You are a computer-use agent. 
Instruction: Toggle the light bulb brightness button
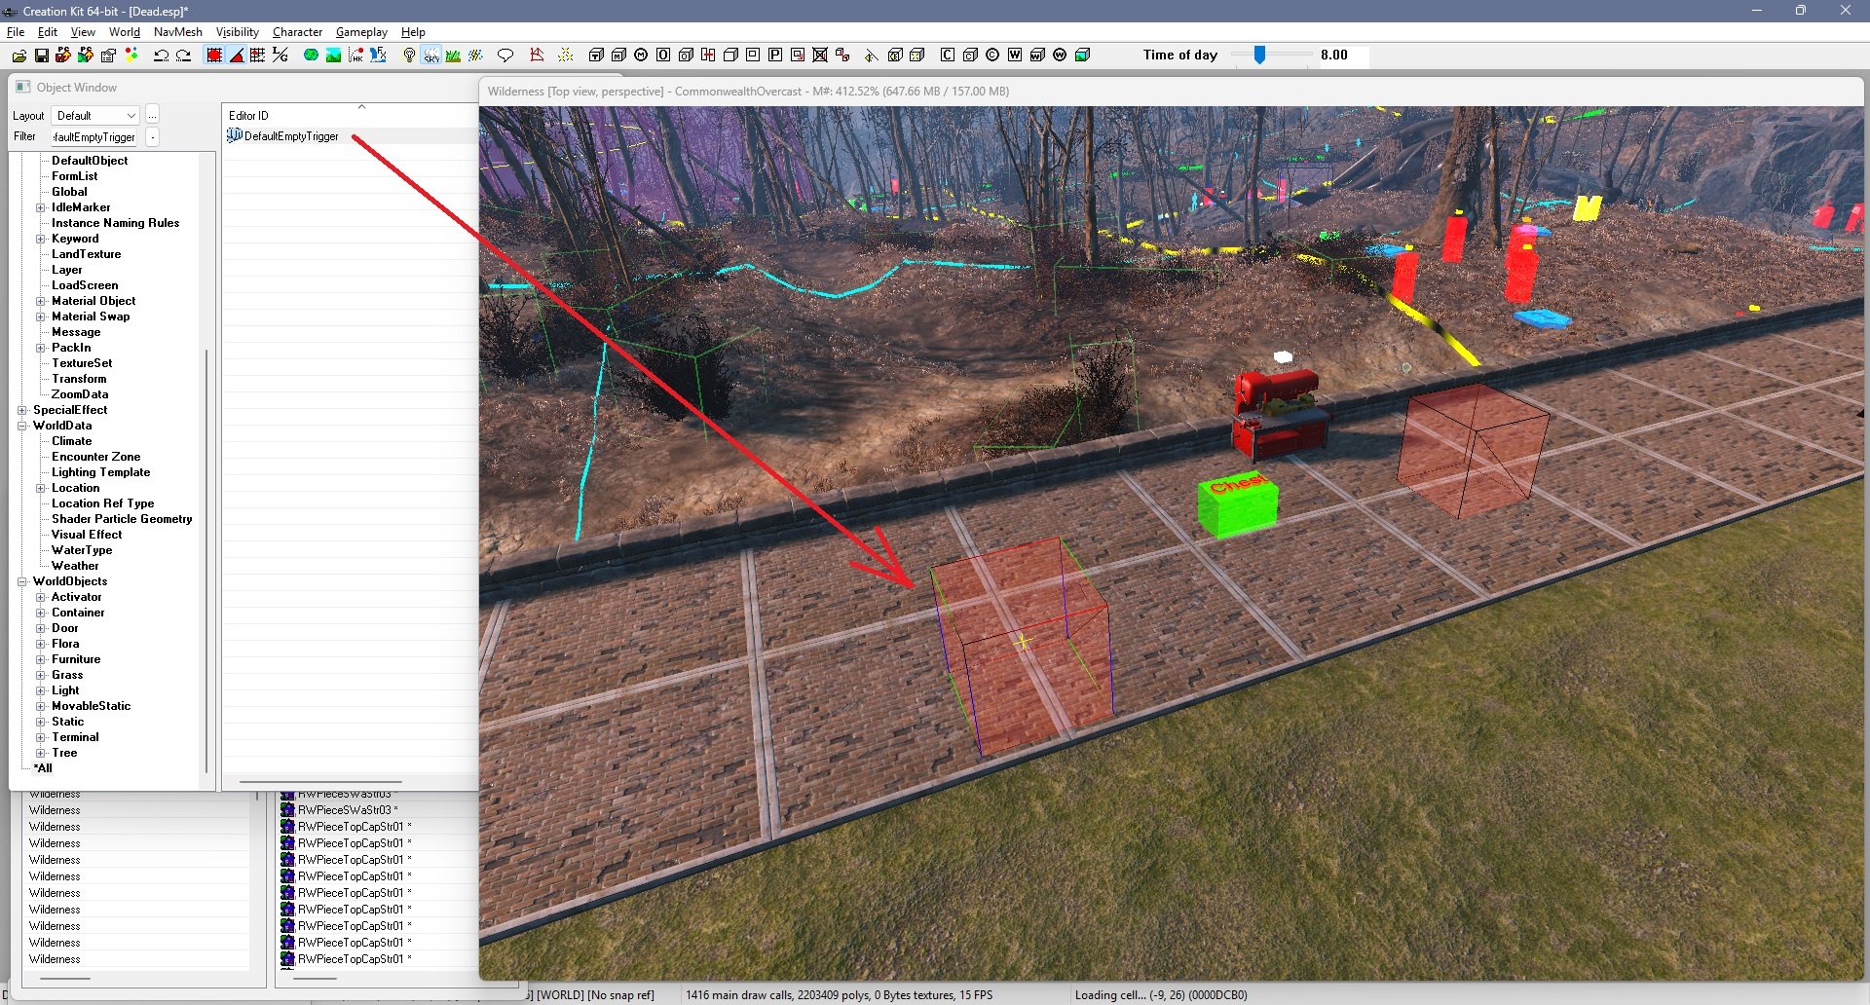pos(409,56)
